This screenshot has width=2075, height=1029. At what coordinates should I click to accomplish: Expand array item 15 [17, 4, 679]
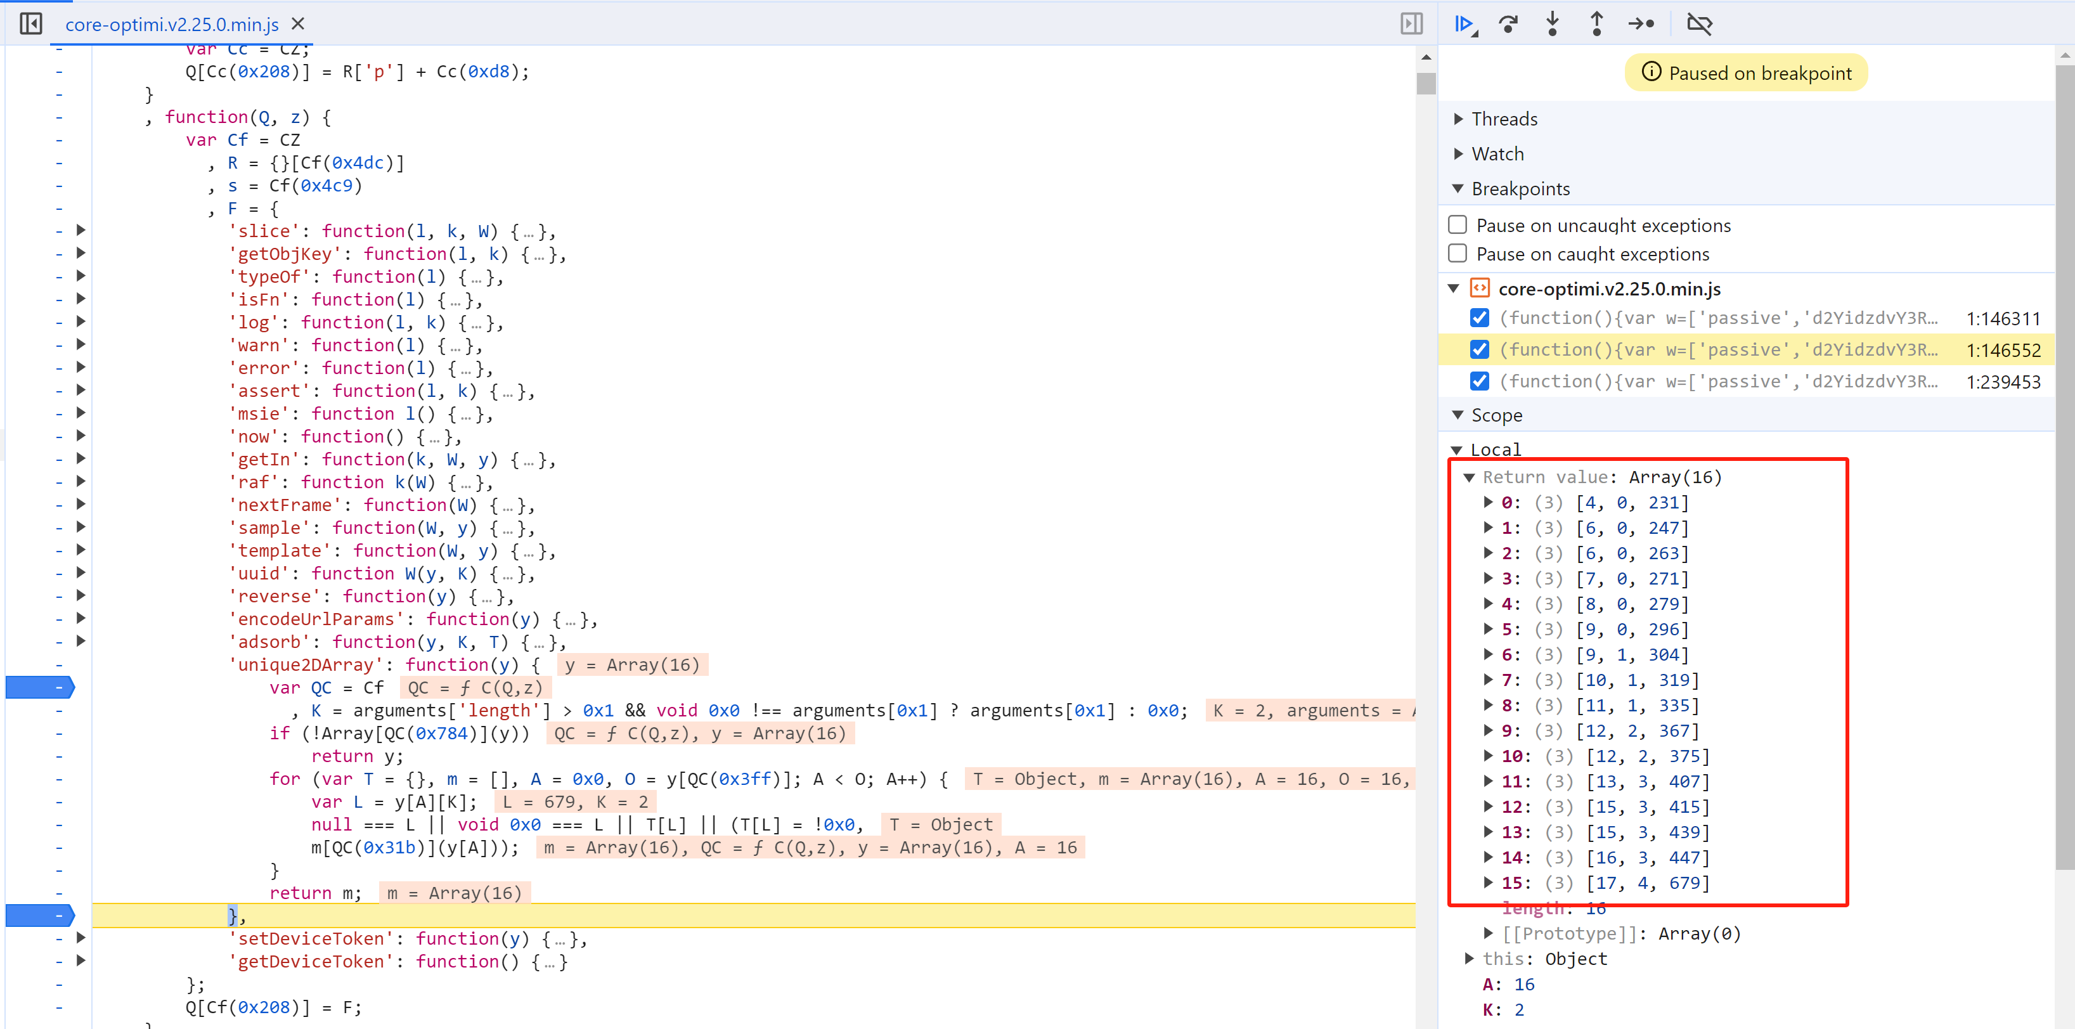1488,883
